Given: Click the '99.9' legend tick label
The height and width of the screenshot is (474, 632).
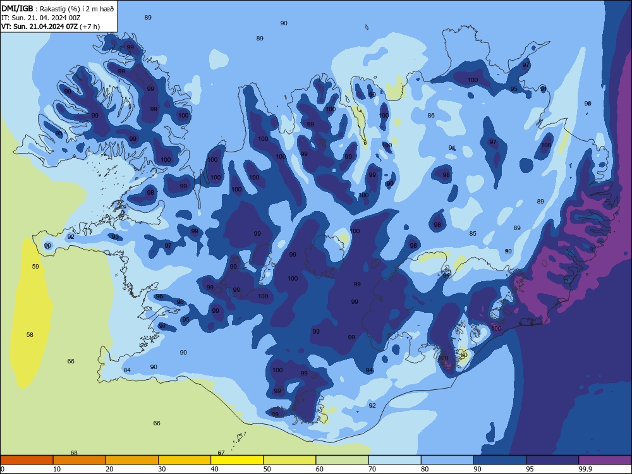Looking at the screenshot, I should tap(585, 469).
